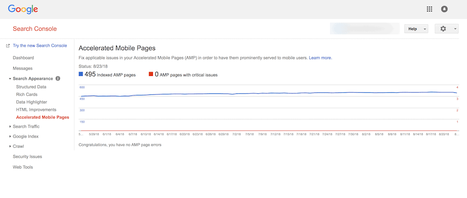Expand the Search Traffic section
The width and height of the screenshot is (467, 198).
(10, 127)
